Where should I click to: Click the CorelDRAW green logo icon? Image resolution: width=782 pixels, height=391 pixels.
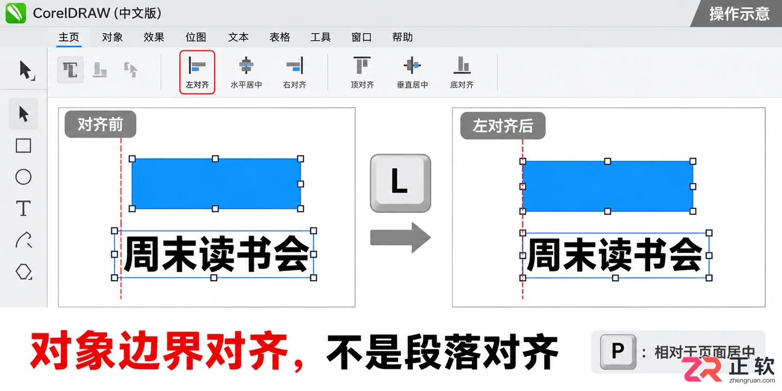click(x=16, y=12)
